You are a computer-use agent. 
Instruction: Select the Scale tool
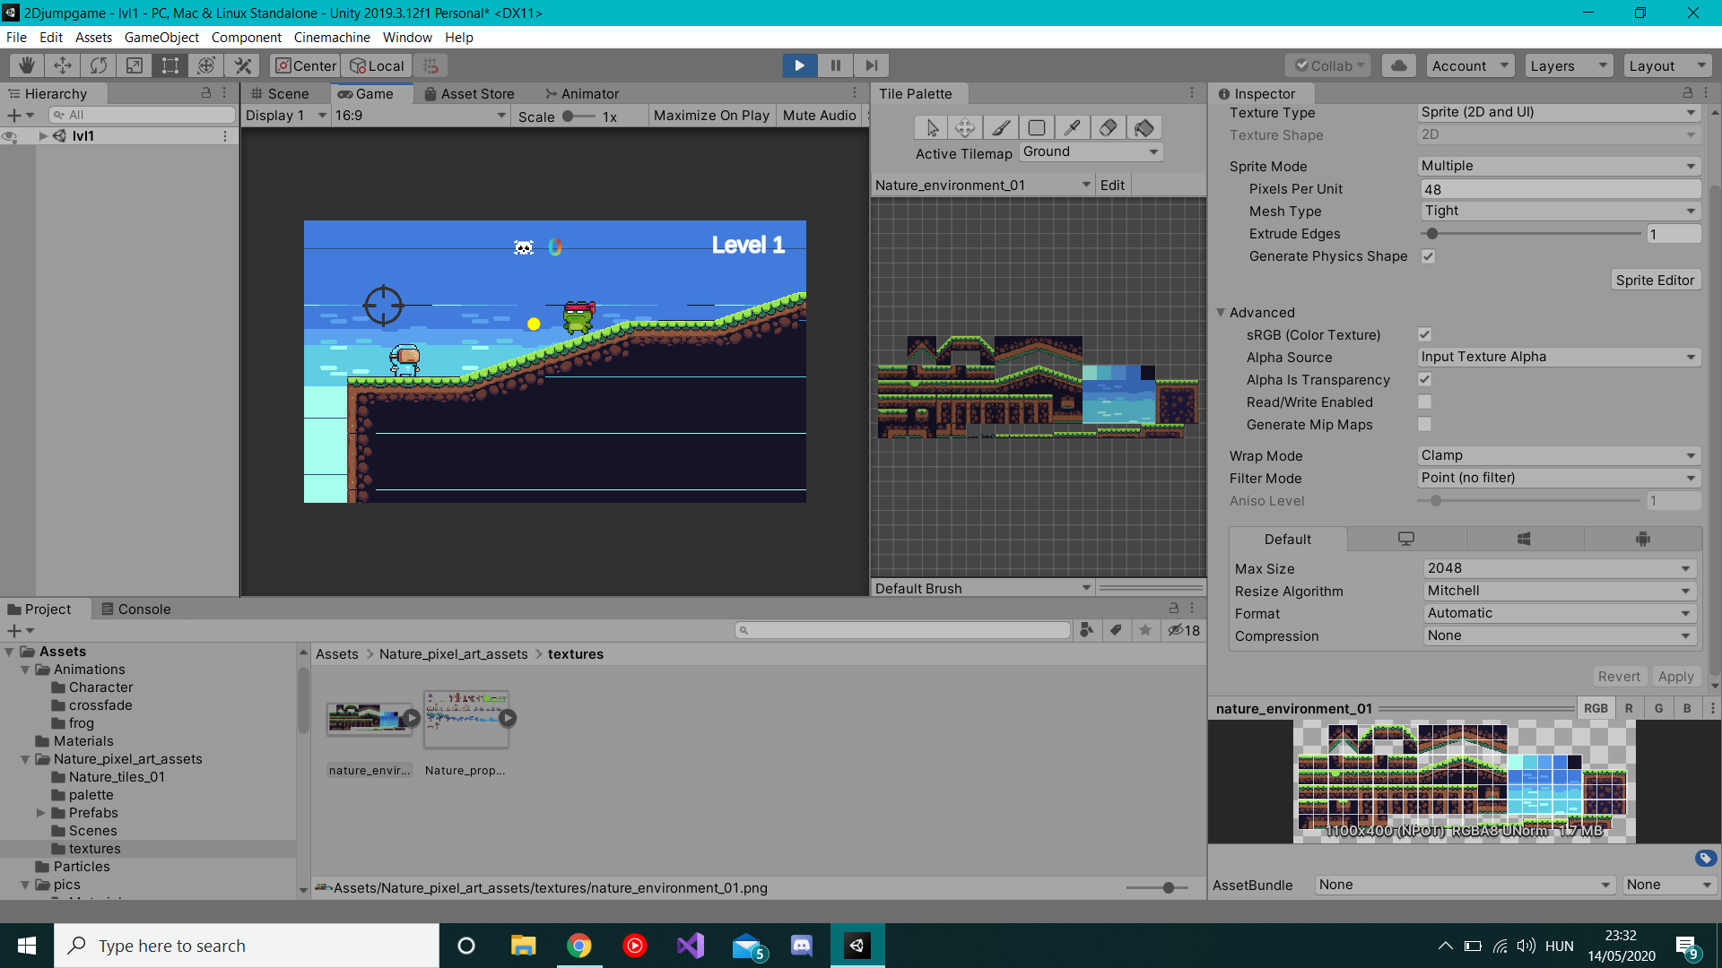click(135, 65)
